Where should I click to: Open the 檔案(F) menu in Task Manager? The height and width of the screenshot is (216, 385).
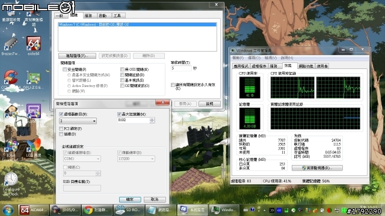[238, 58]
